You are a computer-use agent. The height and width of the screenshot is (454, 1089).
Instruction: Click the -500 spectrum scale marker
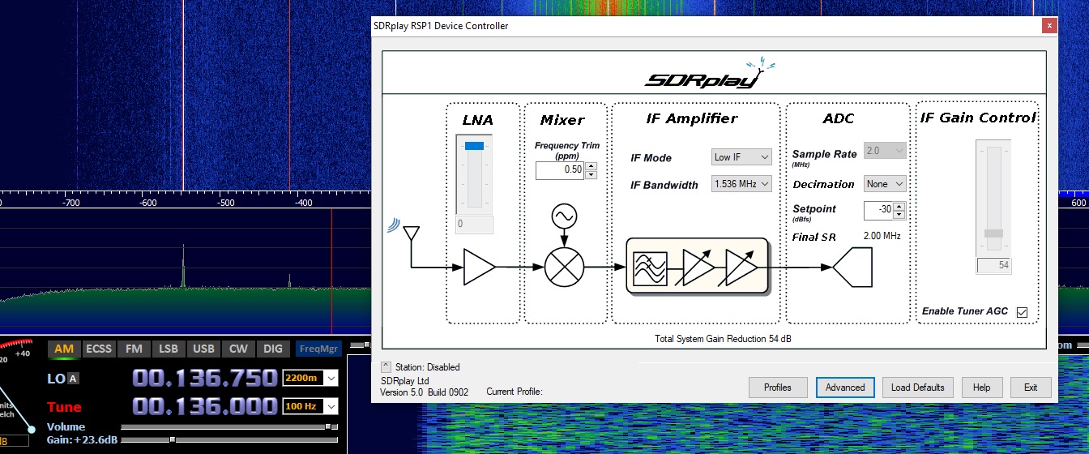(x=225, y=203)
